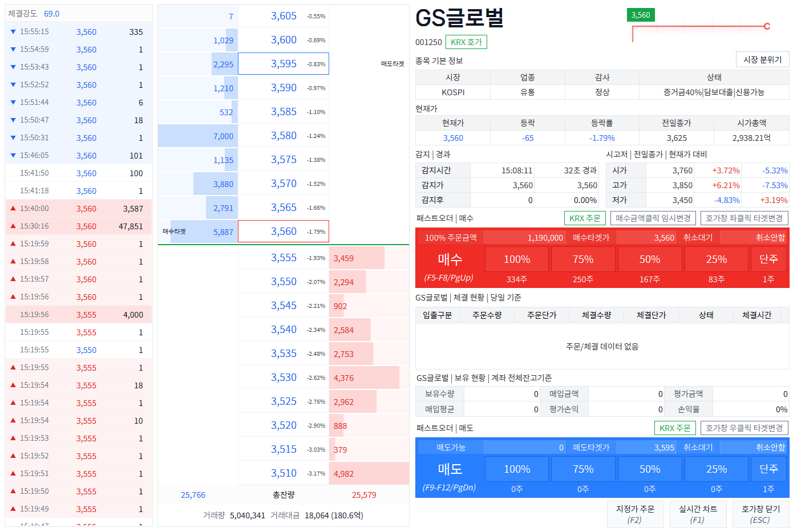Buy with 50% of order amount

[x=650, y=259]
